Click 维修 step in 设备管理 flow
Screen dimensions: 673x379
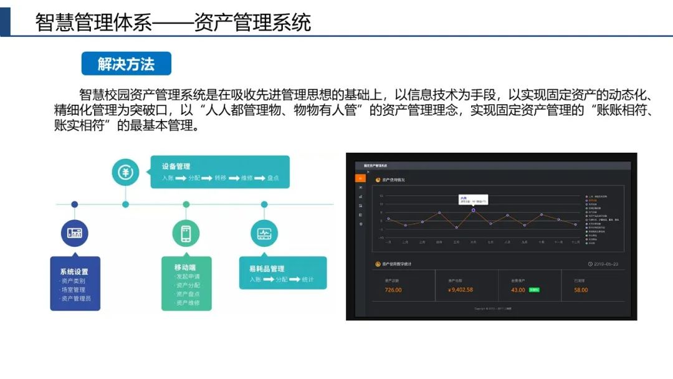pyautogui.click(x=247, y=178)
